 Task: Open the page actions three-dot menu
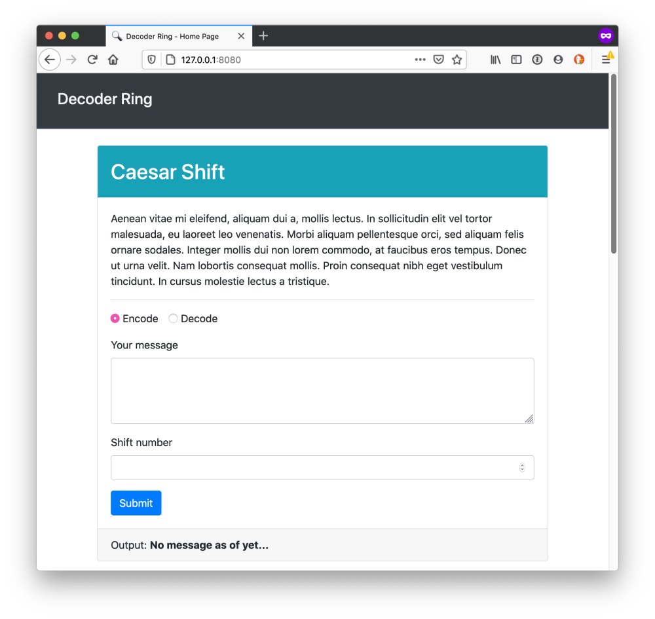click(x=420, y=60)
